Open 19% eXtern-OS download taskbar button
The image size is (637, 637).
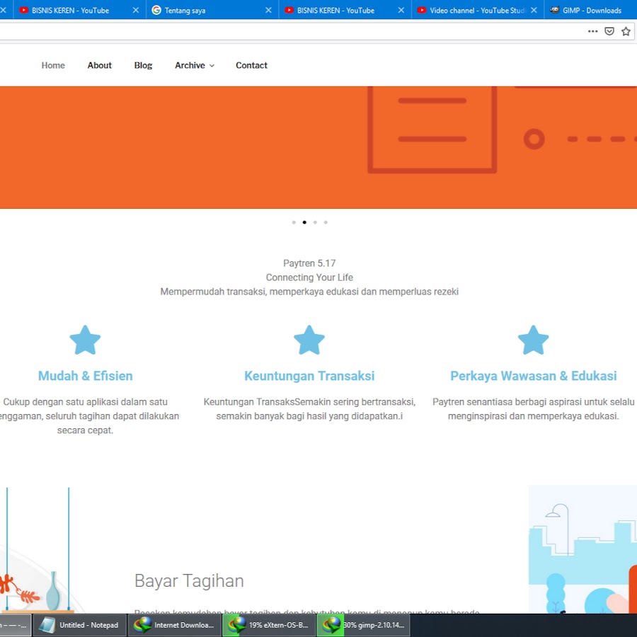pyautogui.click(x=269, y=625)
